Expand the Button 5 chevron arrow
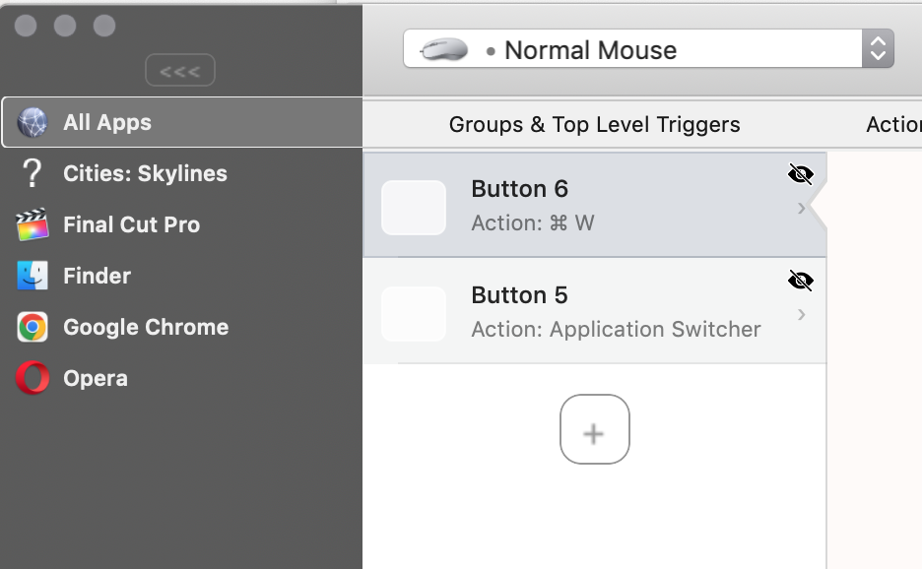This screenshot has height=569, width=922. (x=802, y=315)
